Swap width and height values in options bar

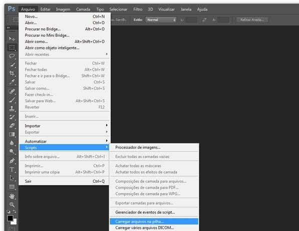[x=204, y=20]
